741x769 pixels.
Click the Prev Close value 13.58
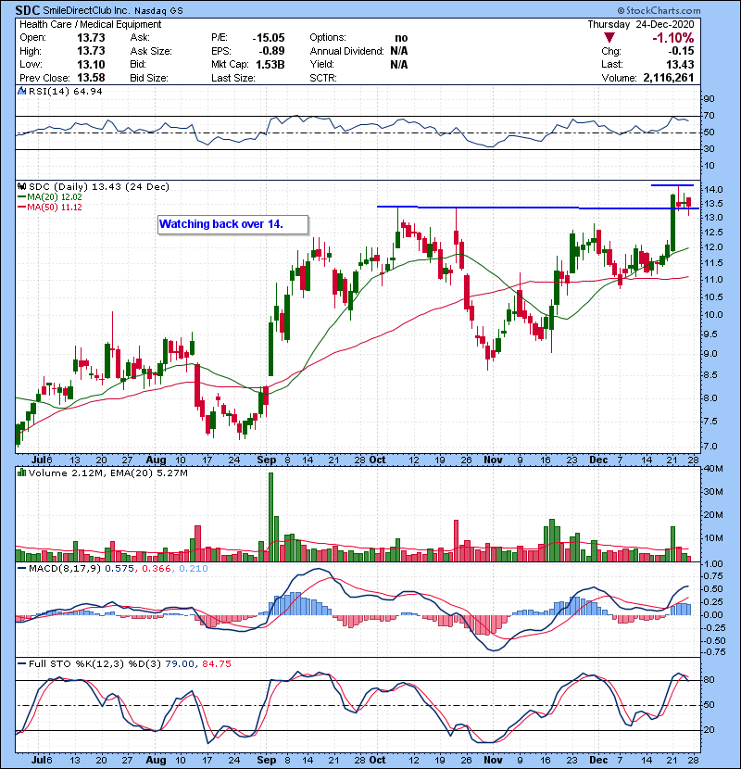click(91, 78)
